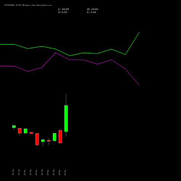This screenshot has width=181, height=181.
Task: Click the close value C: 10.99
Action: (63, 9)
